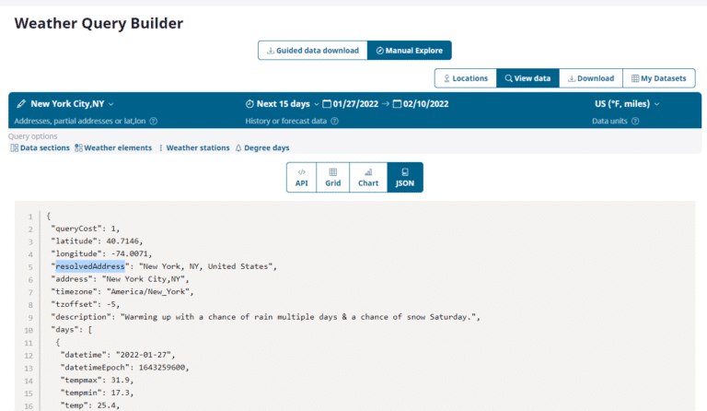Toggle to Manual Explore mode
Viewport: 707px width, 411px height.
[410, 51]
